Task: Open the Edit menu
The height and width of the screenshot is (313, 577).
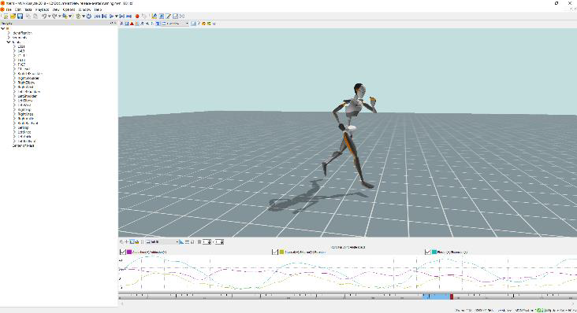Action: pos(18,9)
